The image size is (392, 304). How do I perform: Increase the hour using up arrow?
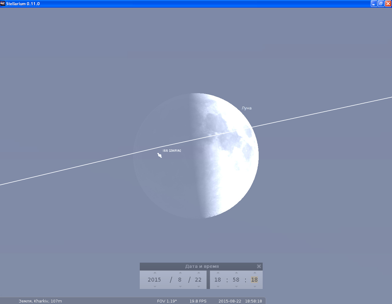218,273
